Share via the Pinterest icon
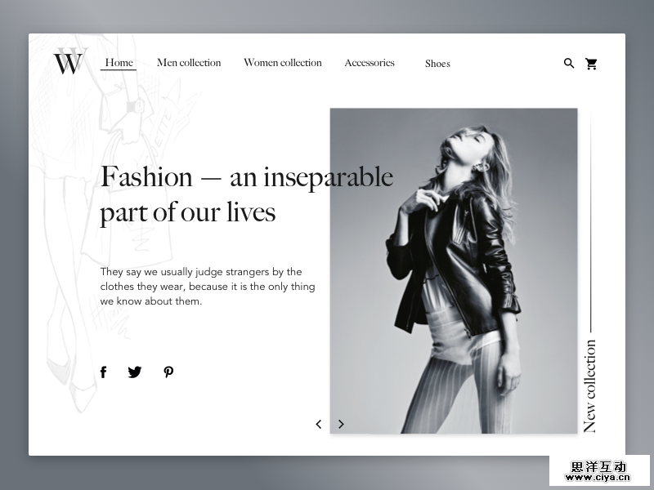Screen dimensions: 654x490 point(168,372)
